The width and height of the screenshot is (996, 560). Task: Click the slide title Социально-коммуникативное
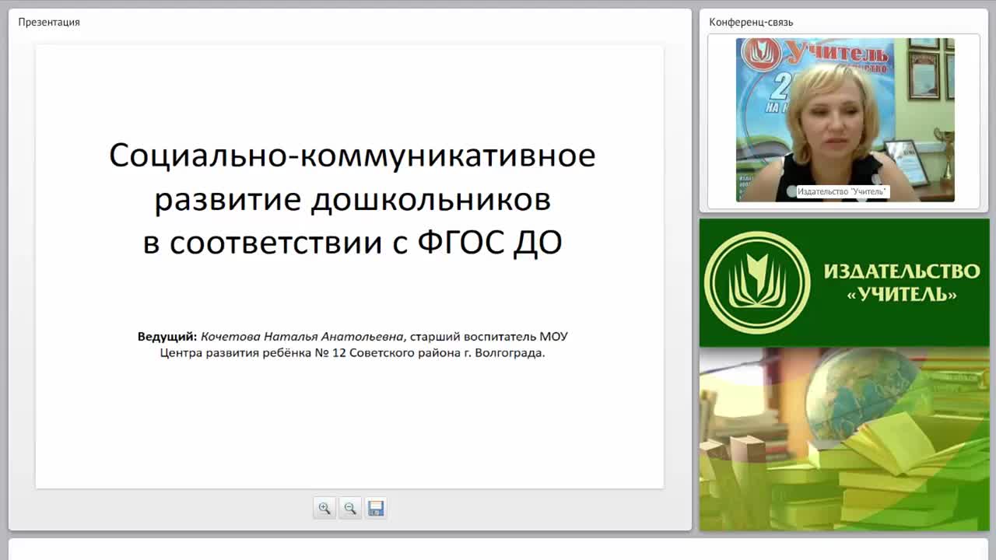(352, 156)
